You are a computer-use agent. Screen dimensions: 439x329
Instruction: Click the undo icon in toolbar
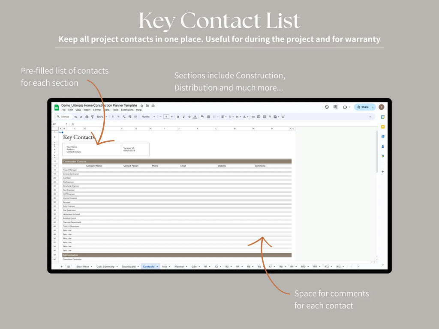(x=76, y=117)
